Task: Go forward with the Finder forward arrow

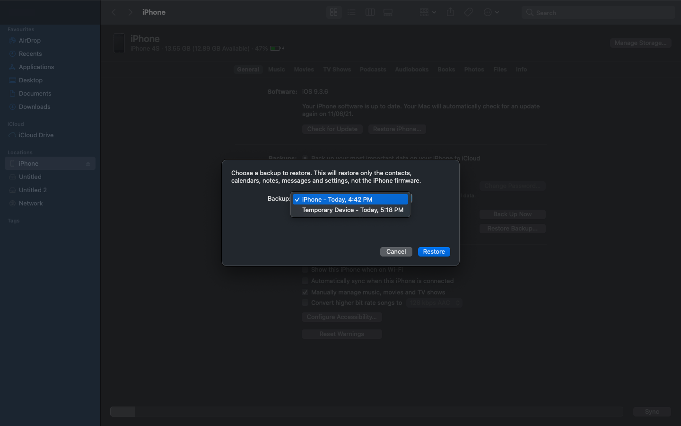Action: (130, 12)
